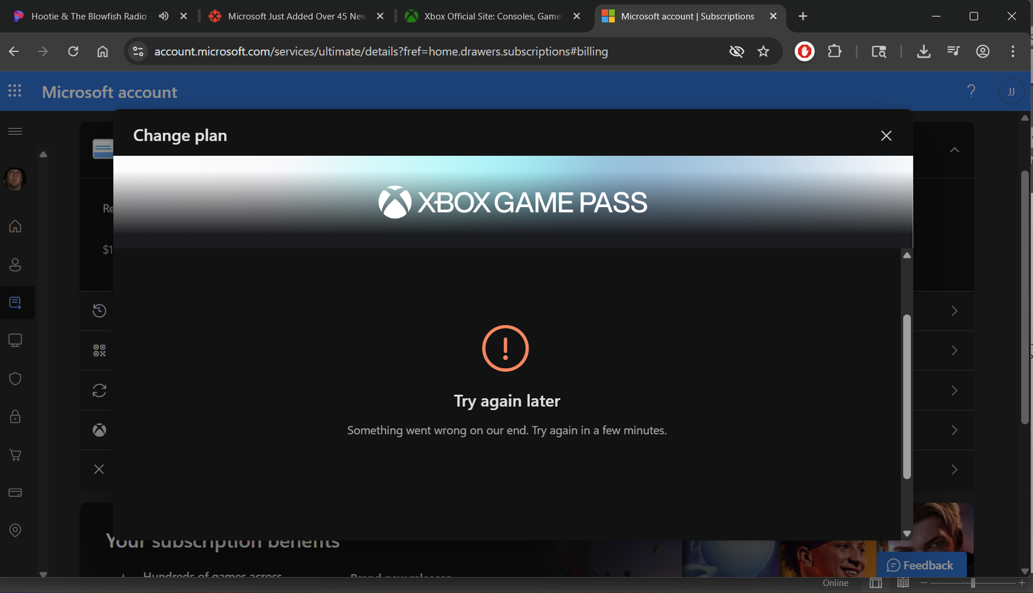Open the Security shield icon in sidebar

coord(15,379)
